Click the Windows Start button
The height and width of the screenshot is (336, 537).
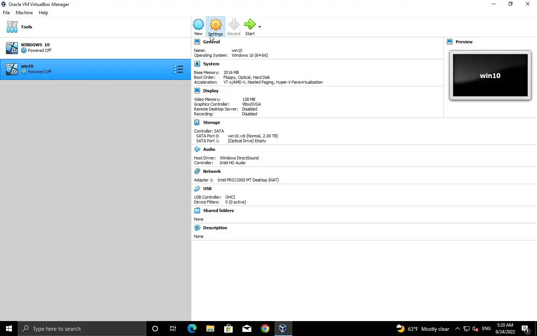pyautogui.click(x=9, y=329)
